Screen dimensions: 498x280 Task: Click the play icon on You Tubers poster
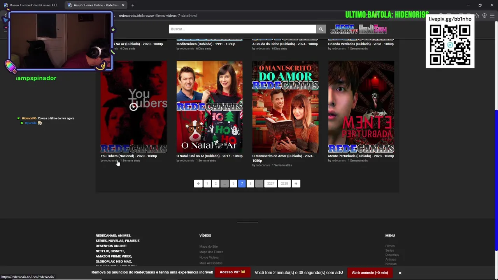coord(133,107)
